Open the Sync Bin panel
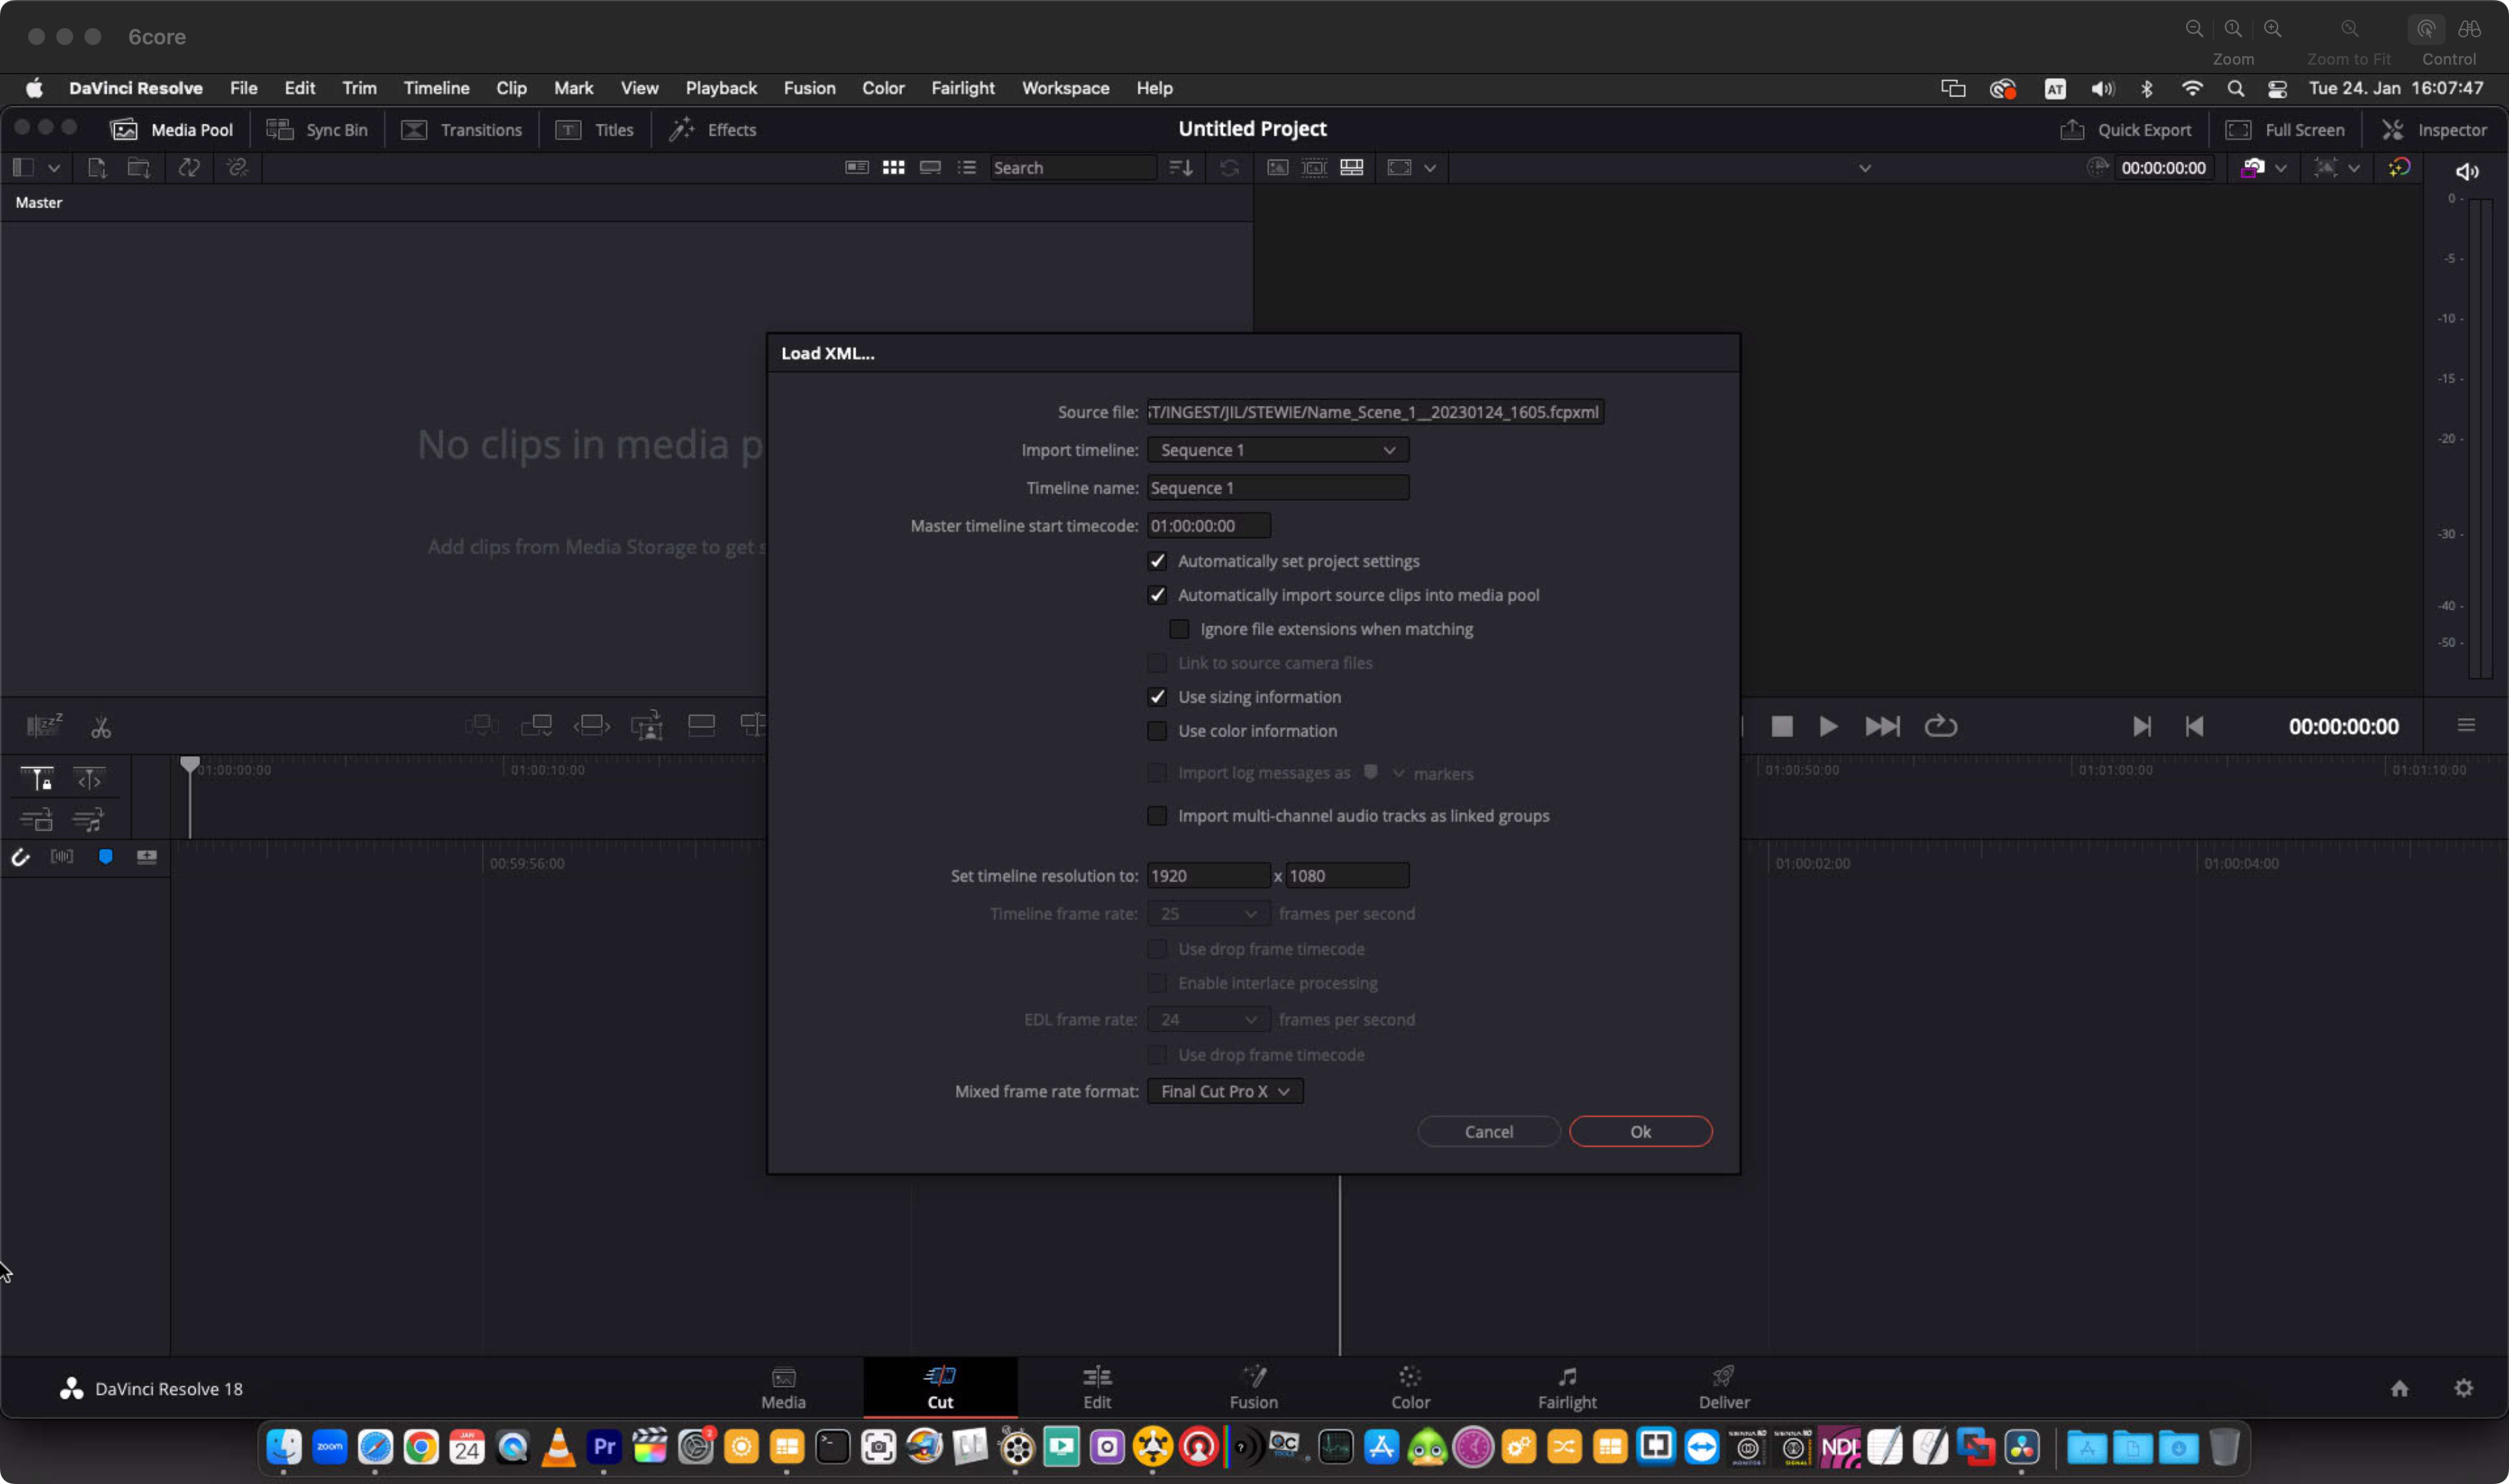Viewport: 2509px width, 1484px height. coord(317,130)
